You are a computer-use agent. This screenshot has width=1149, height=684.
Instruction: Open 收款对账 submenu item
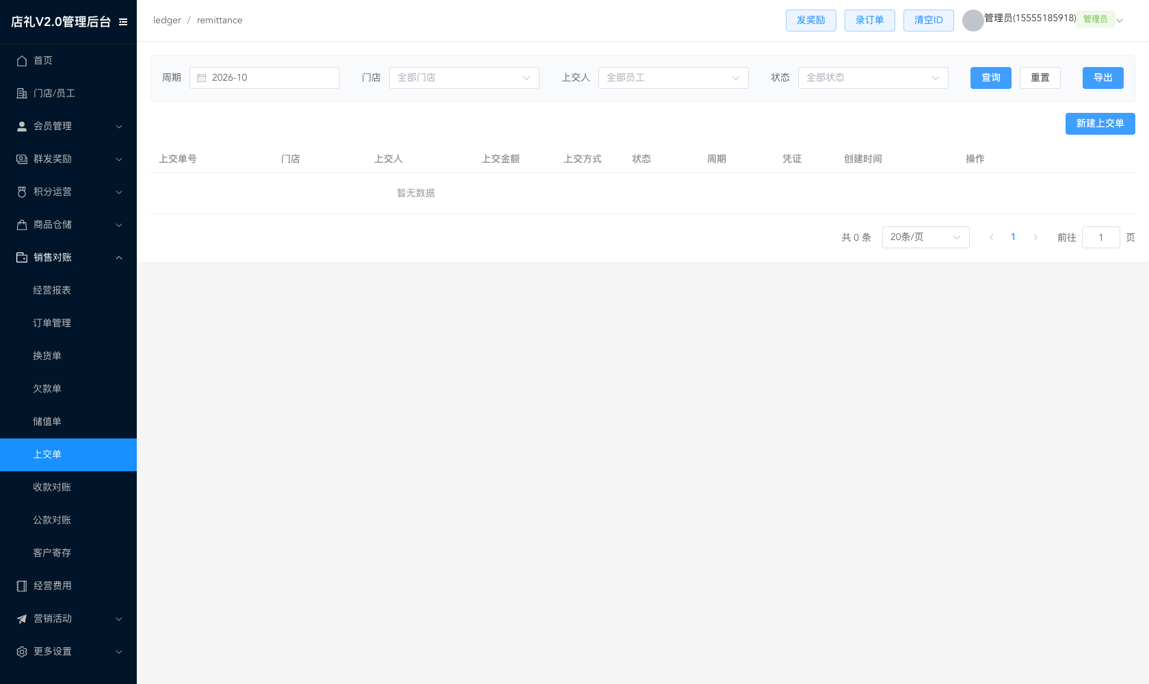[x=68, y=488]
